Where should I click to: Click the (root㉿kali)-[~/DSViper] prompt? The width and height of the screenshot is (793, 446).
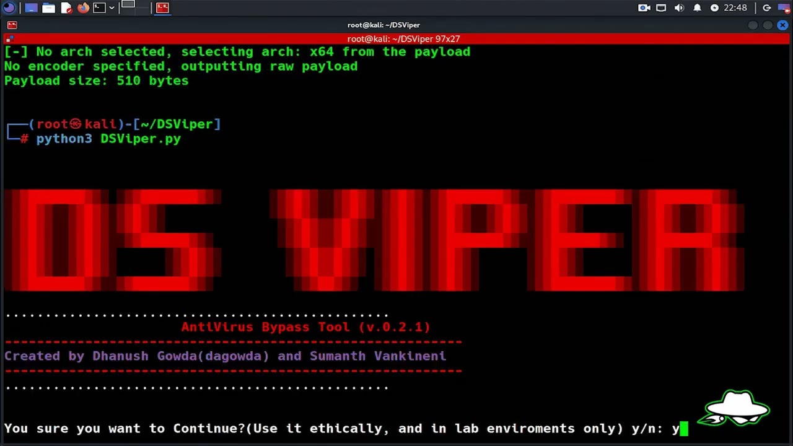[x=125, y=125]
